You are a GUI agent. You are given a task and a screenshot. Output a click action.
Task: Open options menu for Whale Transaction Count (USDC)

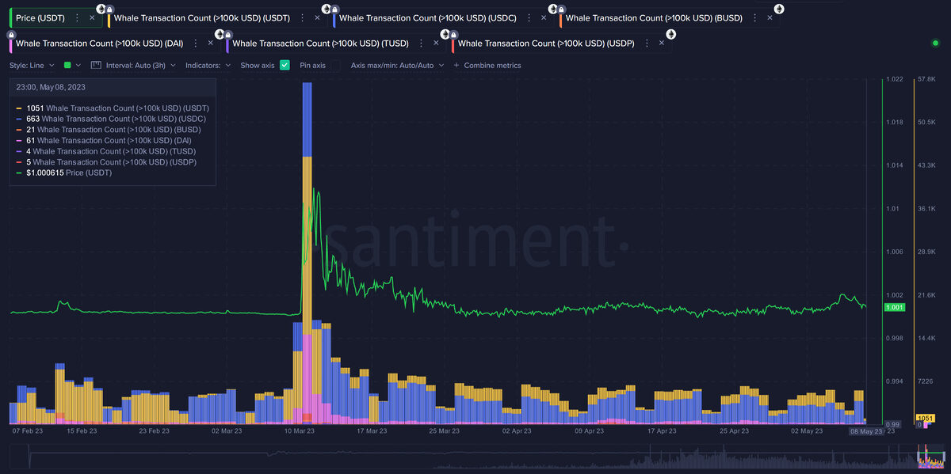tap(529, 17)
